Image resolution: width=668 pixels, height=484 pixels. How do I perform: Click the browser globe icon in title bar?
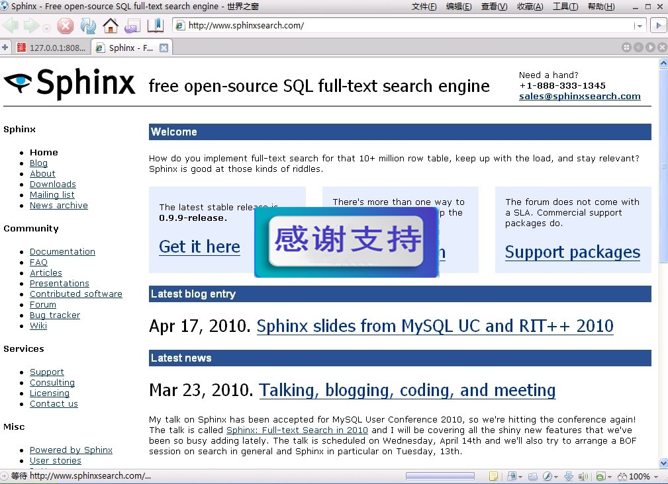coord(5,6)
